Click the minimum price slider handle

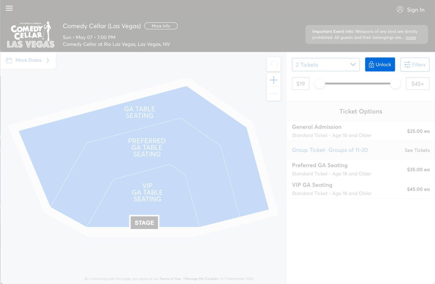(320, 84)
